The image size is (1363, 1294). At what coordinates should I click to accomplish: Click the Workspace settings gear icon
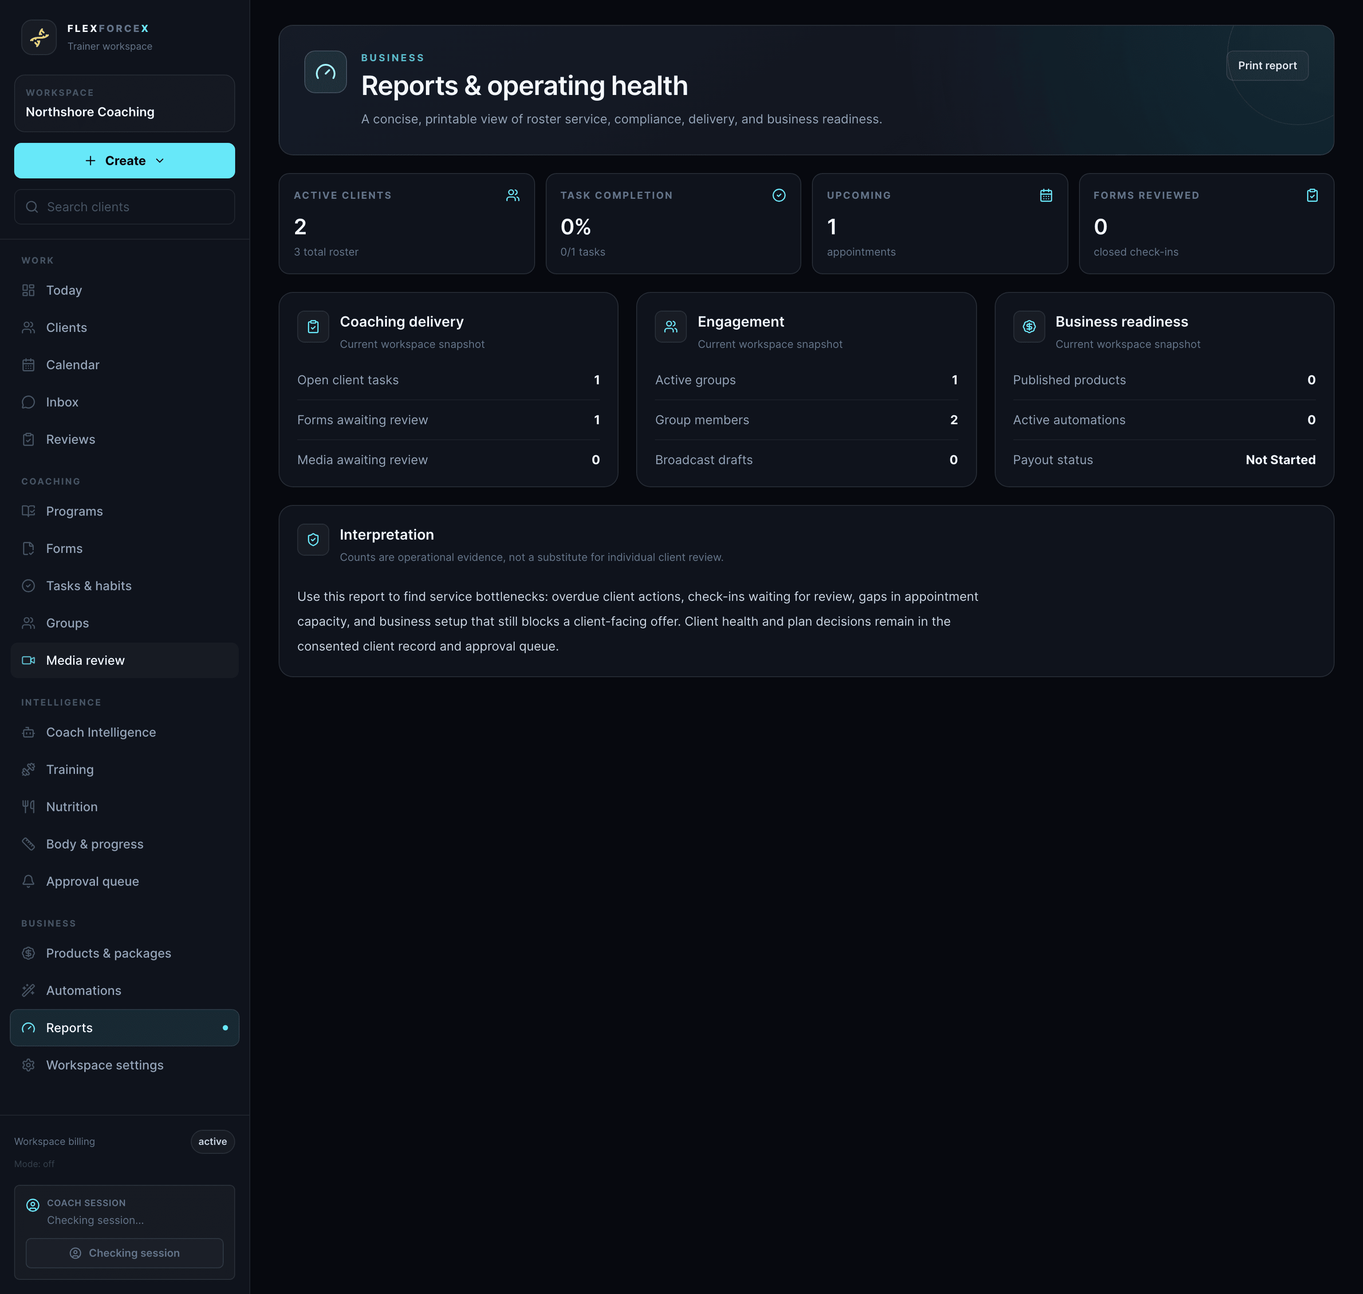coord(28,1064)
